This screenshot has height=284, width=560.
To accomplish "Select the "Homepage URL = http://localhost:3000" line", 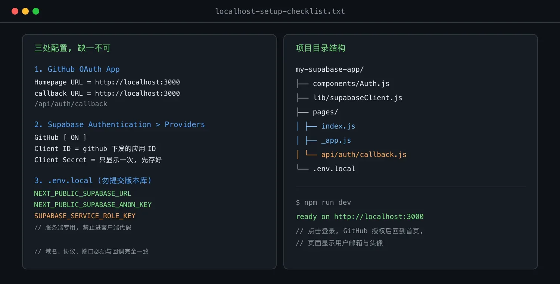I will [107, 82].
